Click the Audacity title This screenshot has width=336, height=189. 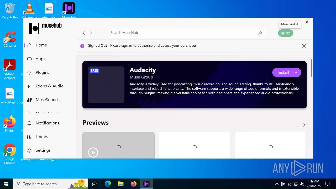click(x=143, y=70)
